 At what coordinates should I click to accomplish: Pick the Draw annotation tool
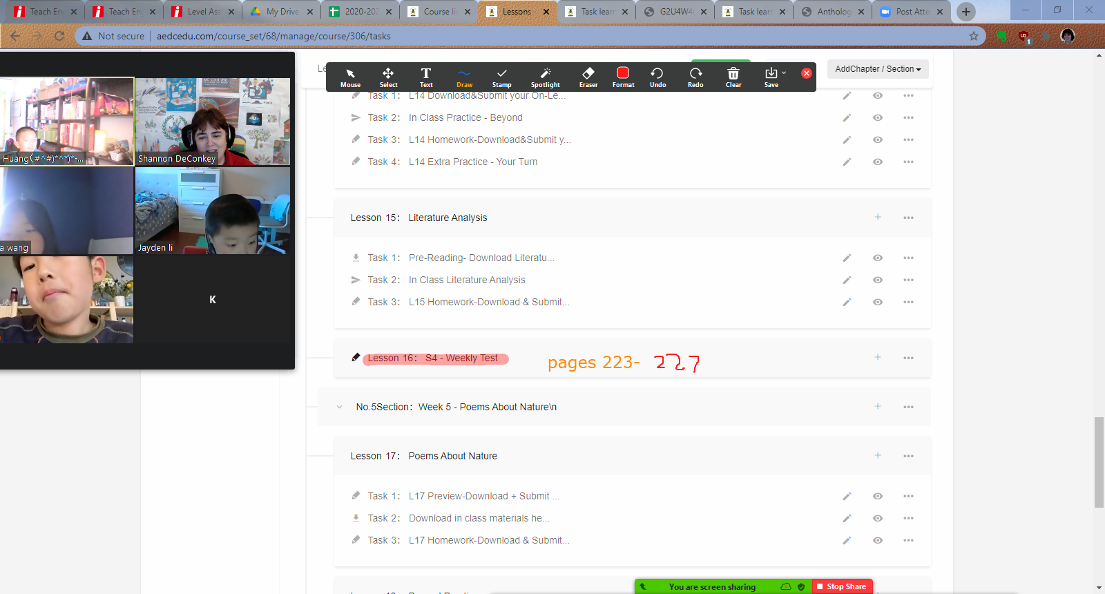pyautogui.click(x=464, y=77)
